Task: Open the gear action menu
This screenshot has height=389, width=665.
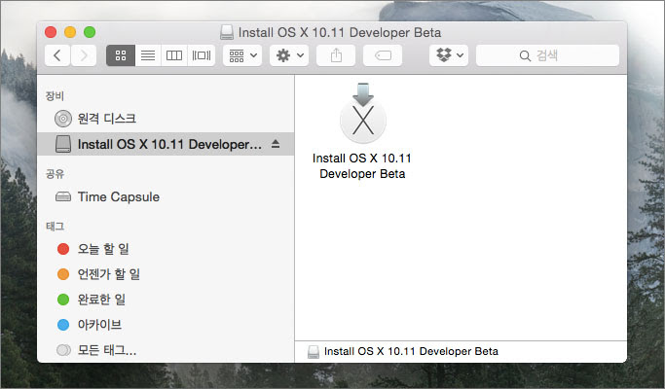Action: [x=289, y=55]
